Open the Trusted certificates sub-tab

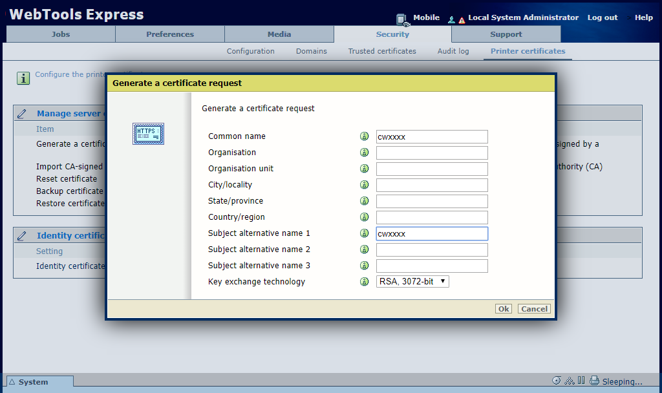point(382,51)
